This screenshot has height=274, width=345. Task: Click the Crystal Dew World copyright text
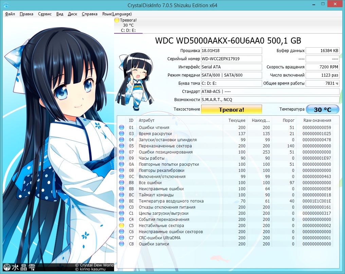[x=94, y=265]
